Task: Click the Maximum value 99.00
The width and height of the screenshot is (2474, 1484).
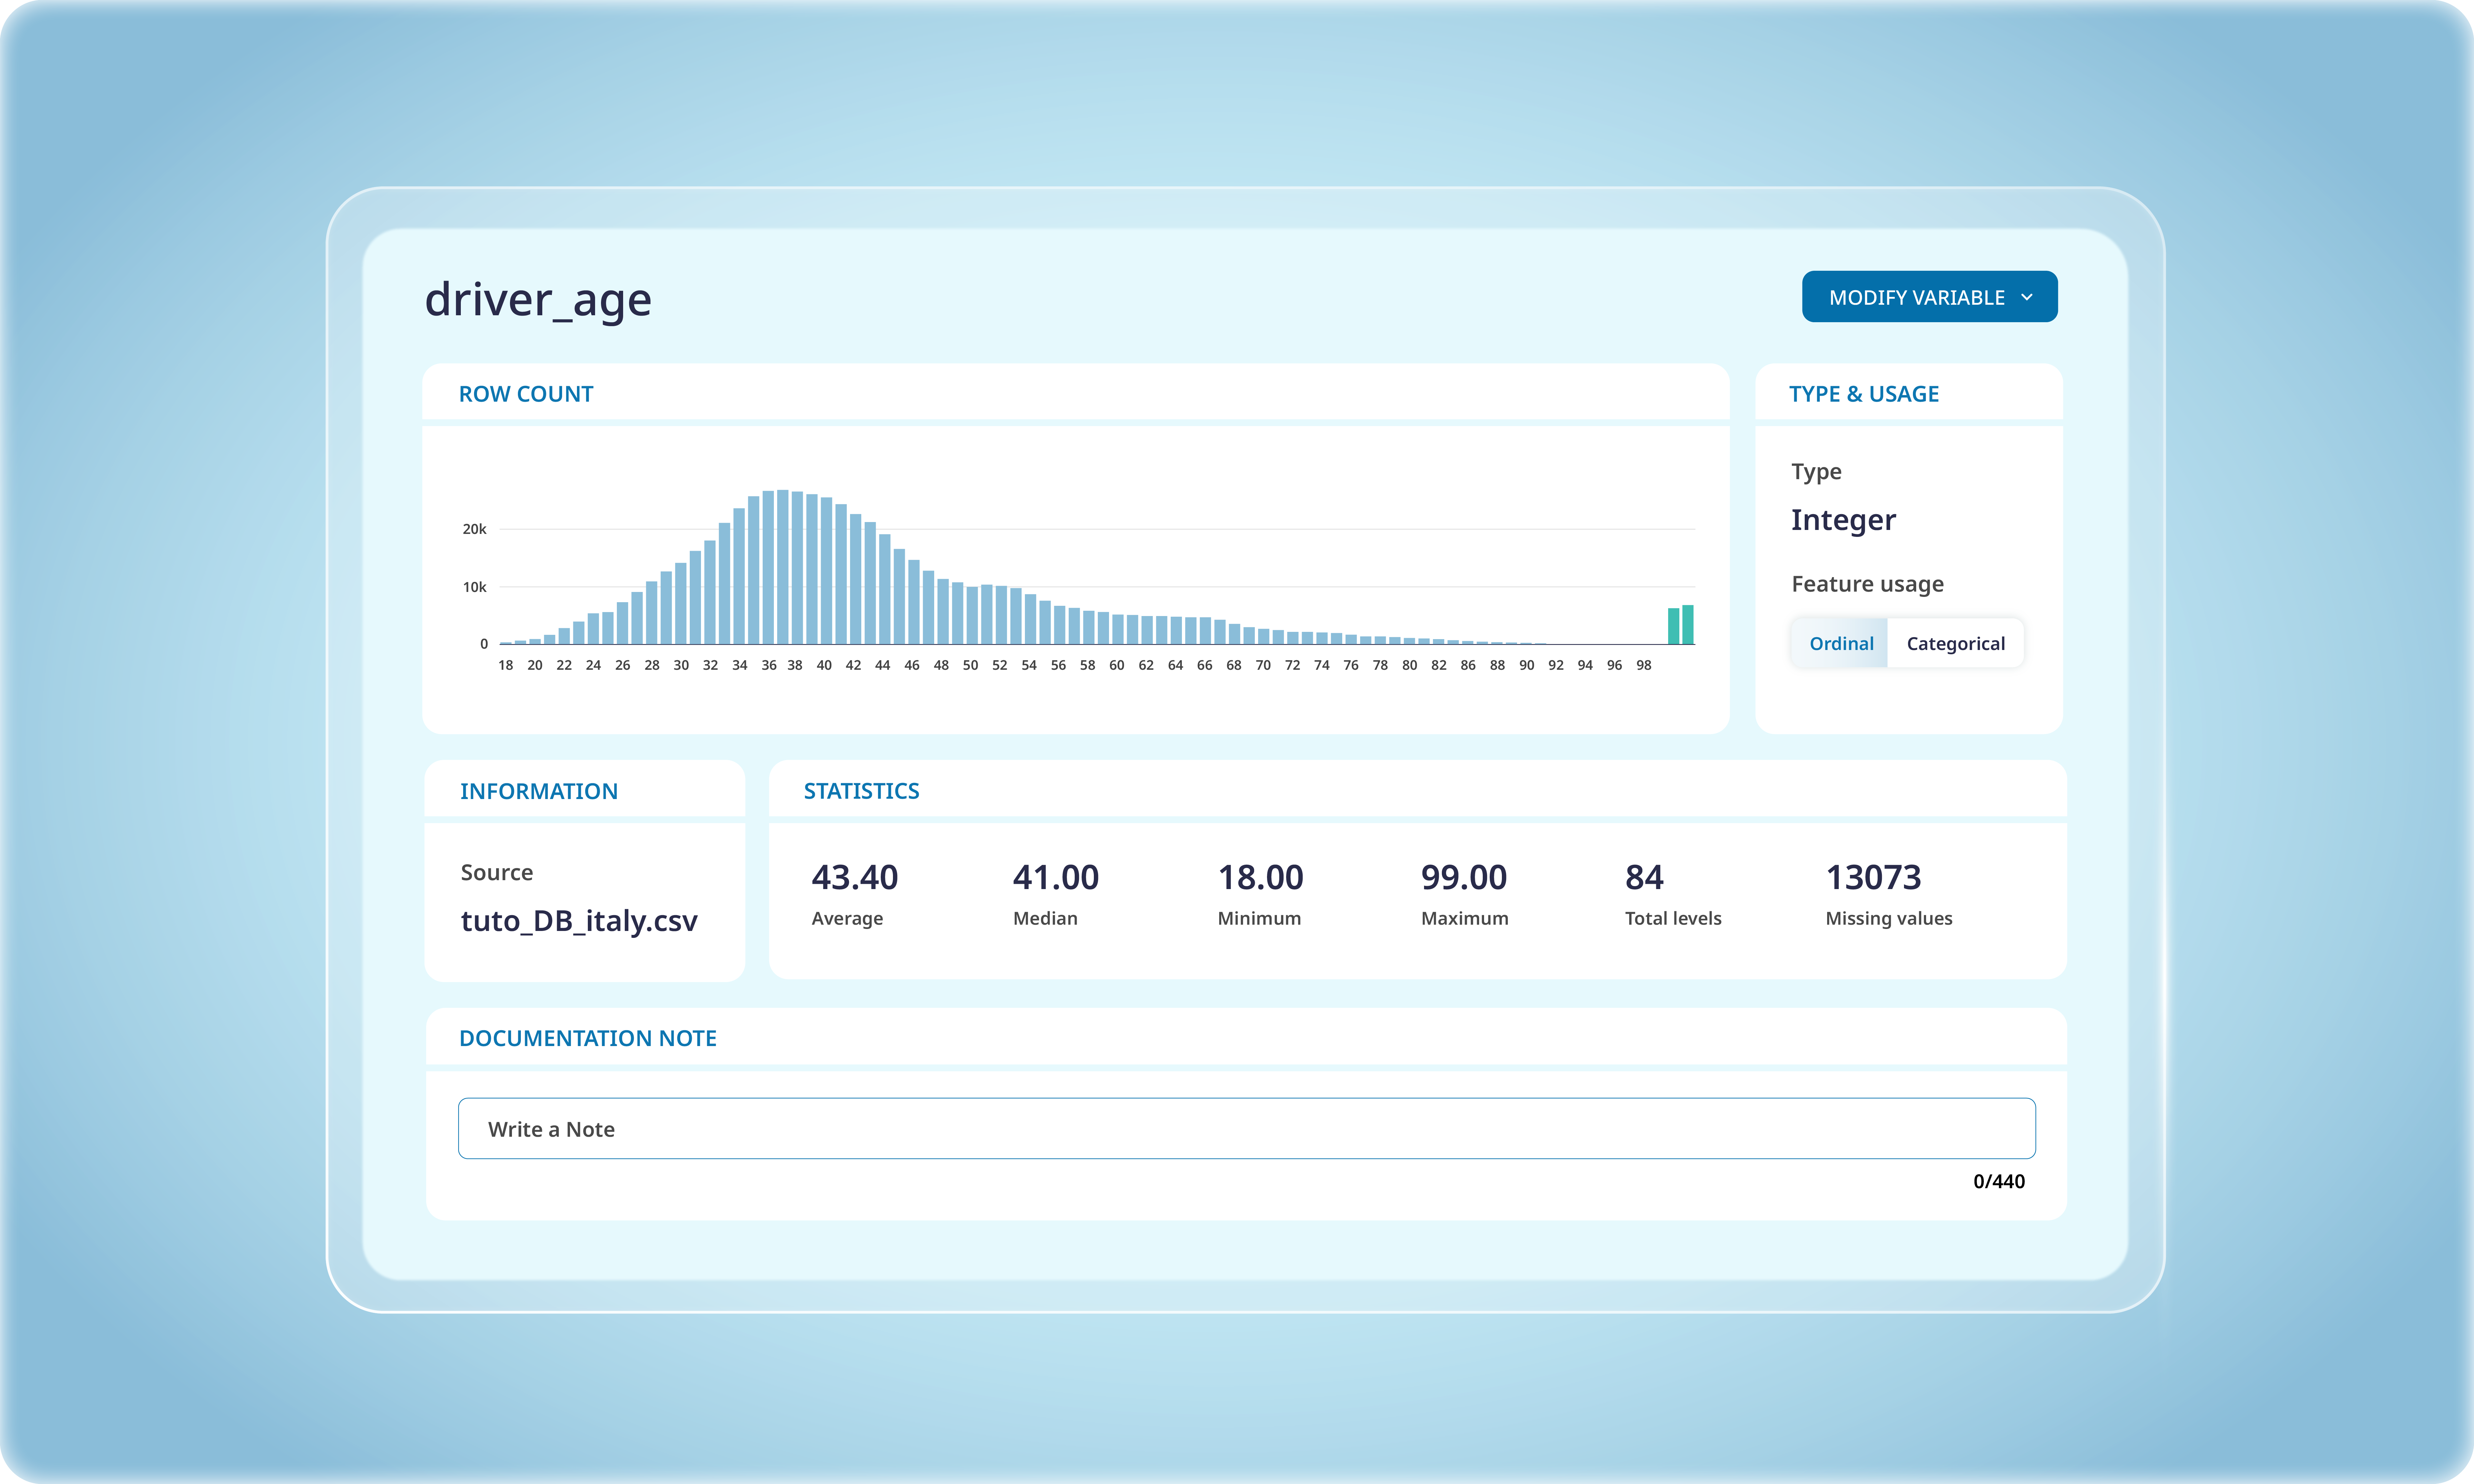Action: click(1464, 877)
